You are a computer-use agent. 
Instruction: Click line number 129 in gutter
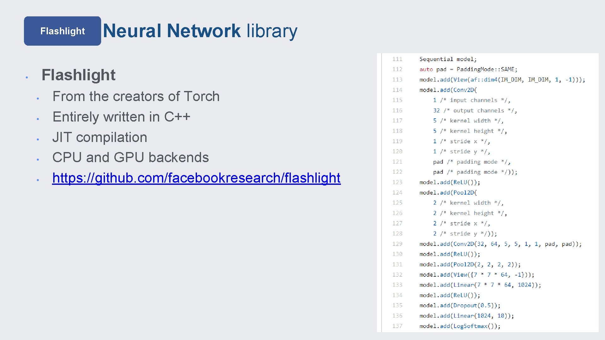(397, 244)
